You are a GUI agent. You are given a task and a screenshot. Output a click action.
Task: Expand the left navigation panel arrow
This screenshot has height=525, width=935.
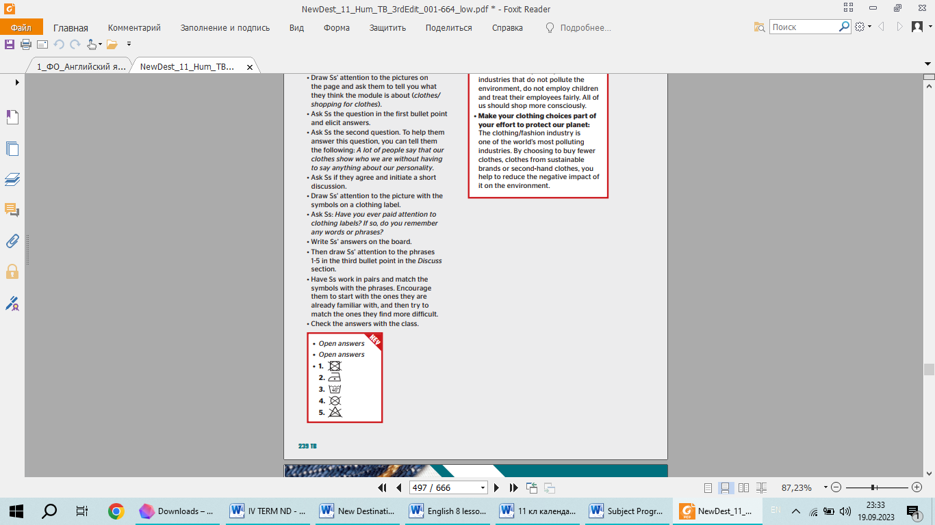pos(16,82)
